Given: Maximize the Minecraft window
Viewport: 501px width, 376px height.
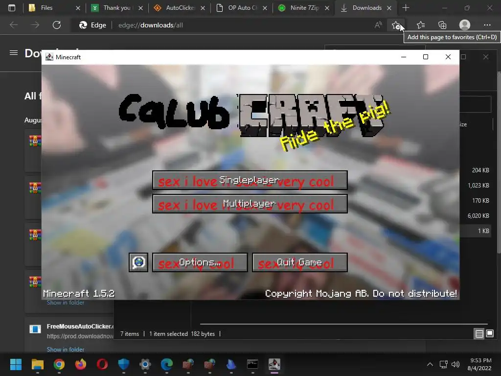Looking at the screenshot, I should [426, 57].
